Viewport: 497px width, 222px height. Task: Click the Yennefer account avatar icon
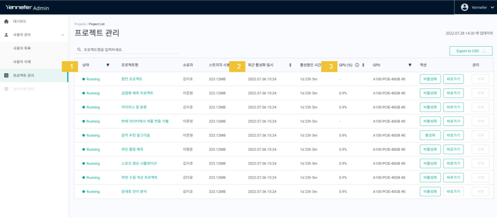464,7
